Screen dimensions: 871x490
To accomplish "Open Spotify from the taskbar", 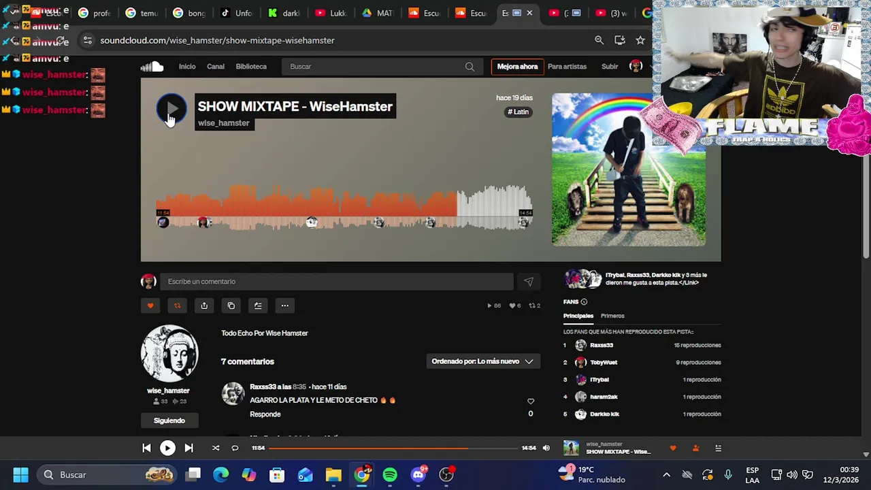I will [x=390, y=474].
